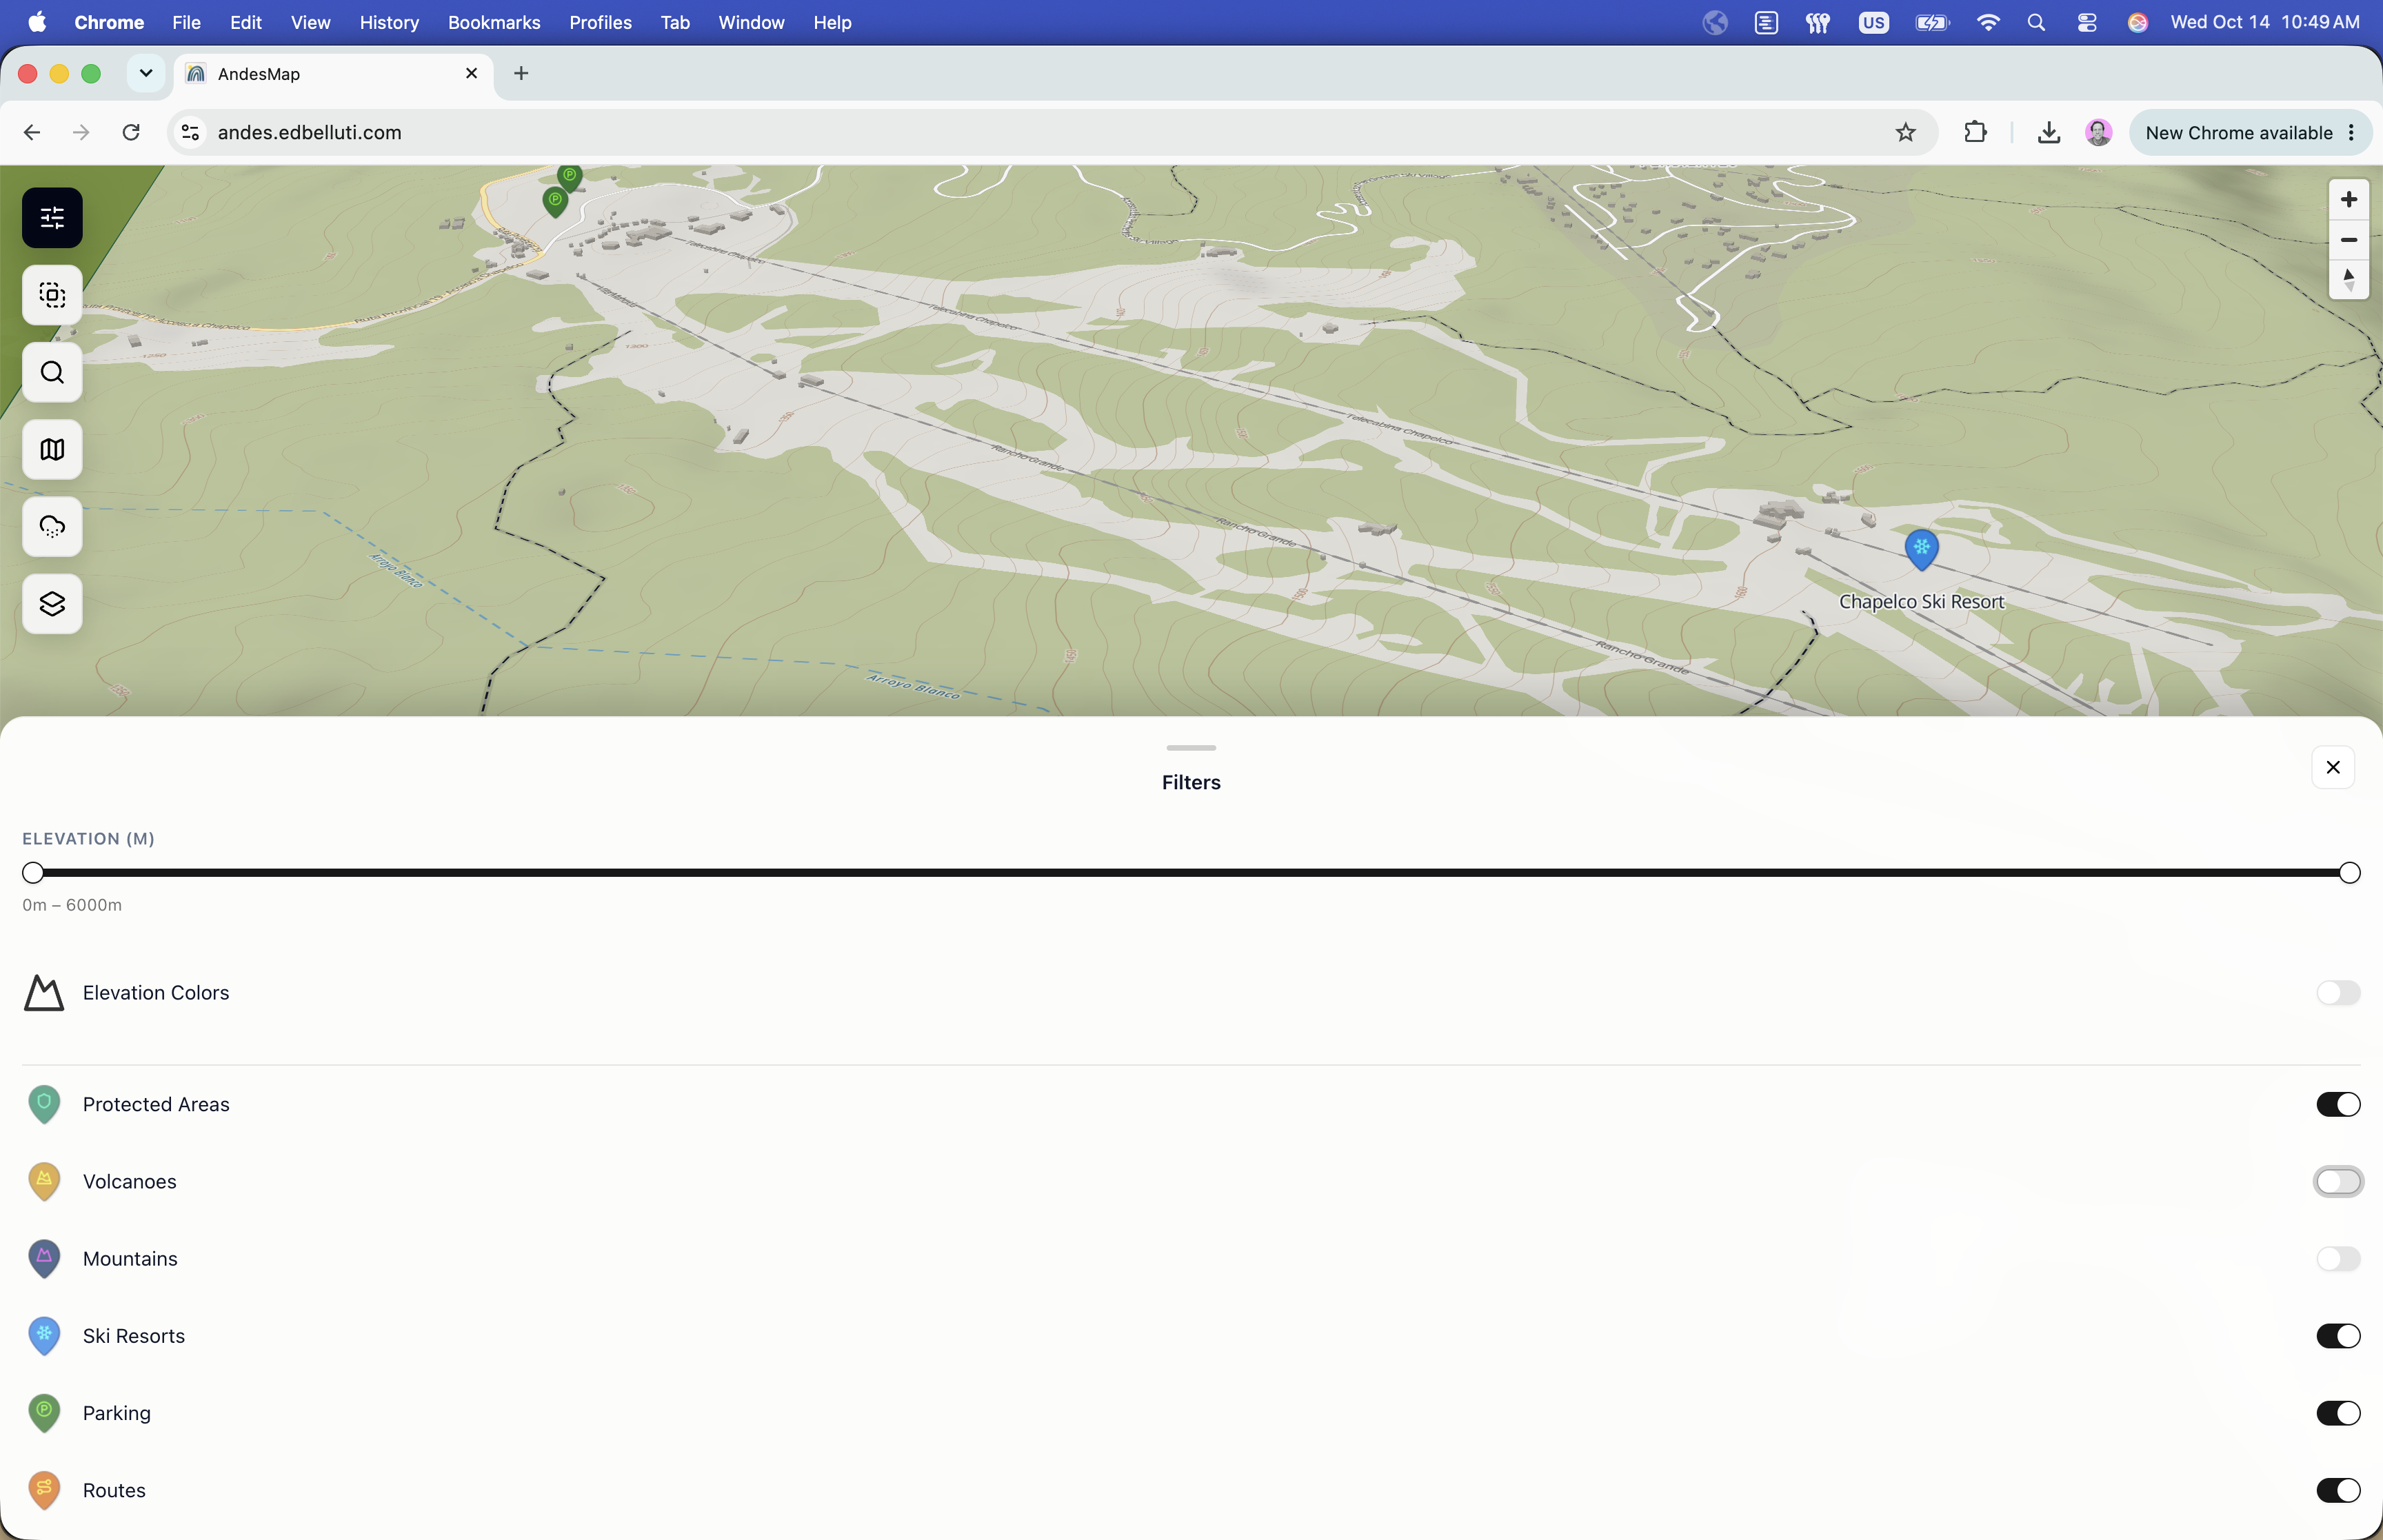Turn off the Parking toggle
Image resolution: width=2383 pixels, height=1540 pixels.
(x=2338, y=1413)
